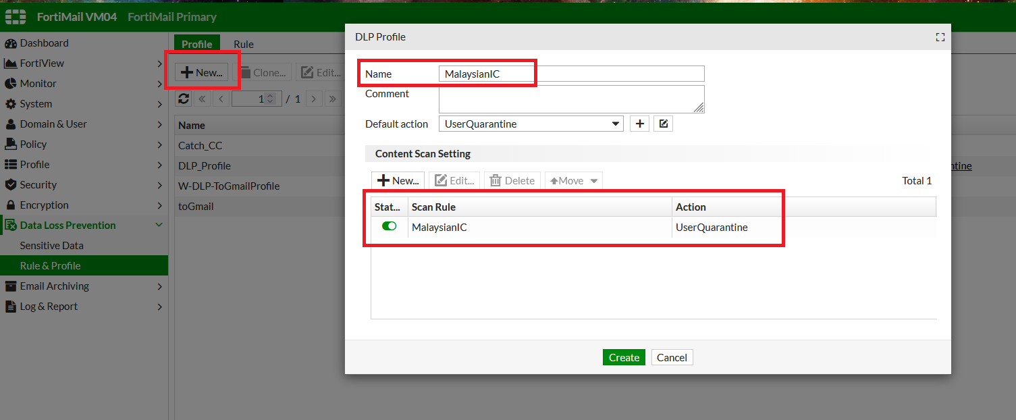The width and height of the screenshot is (1016, 420).
Task: Click the page number stepper field
Action: point(255,99)
